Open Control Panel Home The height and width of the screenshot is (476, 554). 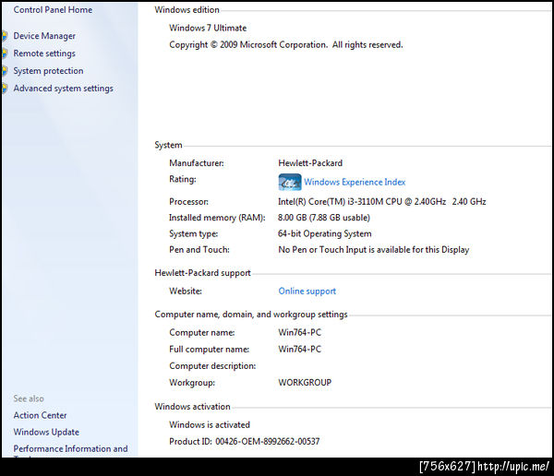click(x=53, y=10)
